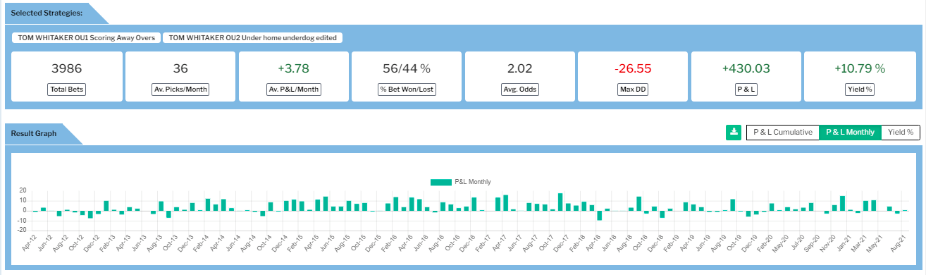Switch to P & L Cumulative view
The width and height of the screenshot is (926, 275).
coord(782,132)
